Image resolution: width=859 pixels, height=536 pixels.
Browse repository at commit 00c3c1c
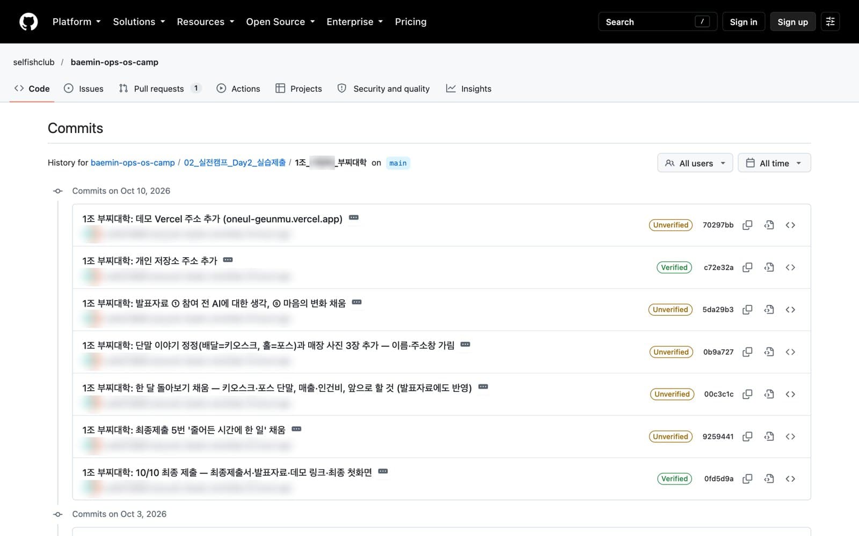[790, 394]
